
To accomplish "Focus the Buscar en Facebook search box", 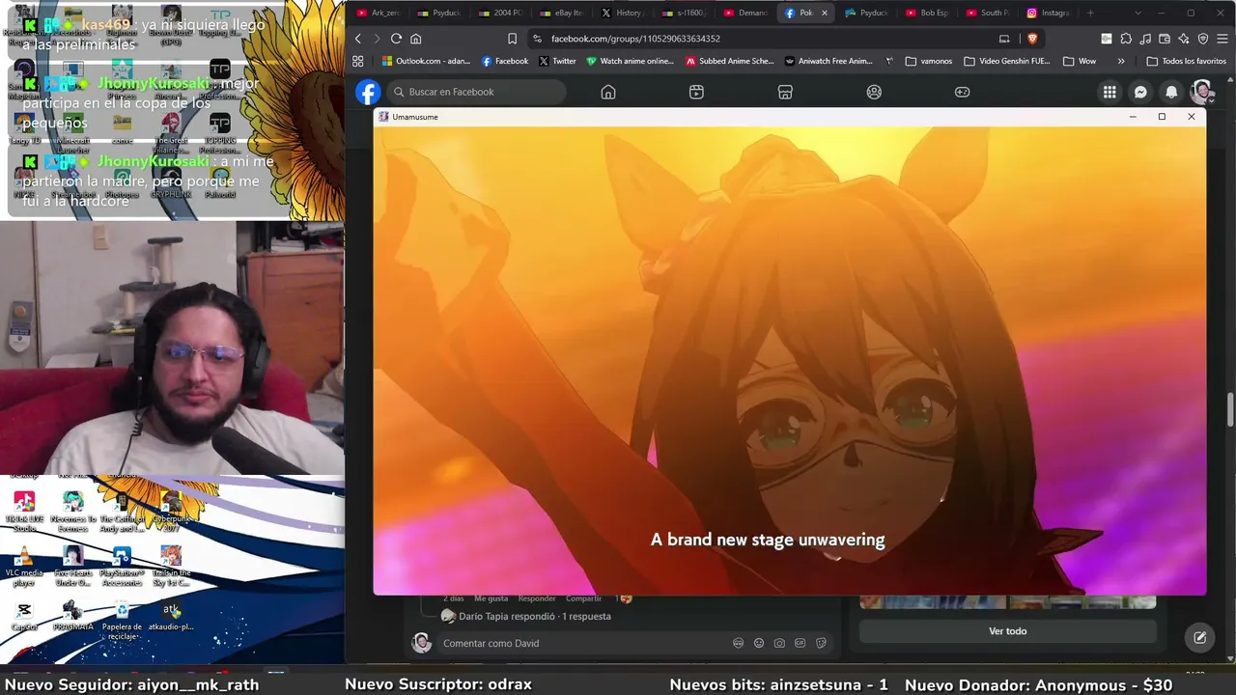I will tap(476, 92).
